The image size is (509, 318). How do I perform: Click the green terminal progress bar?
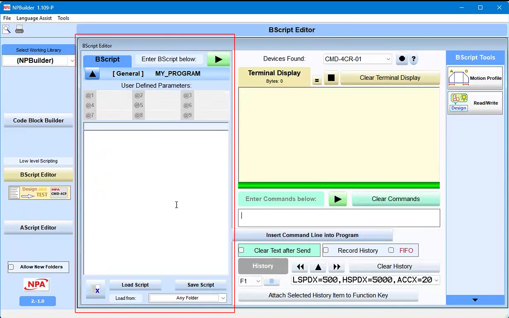click(x=339, y=185)
